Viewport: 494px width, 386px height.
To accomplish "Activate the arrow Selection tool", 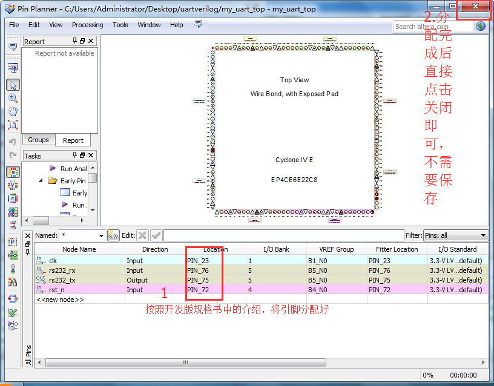I will 13,85.
